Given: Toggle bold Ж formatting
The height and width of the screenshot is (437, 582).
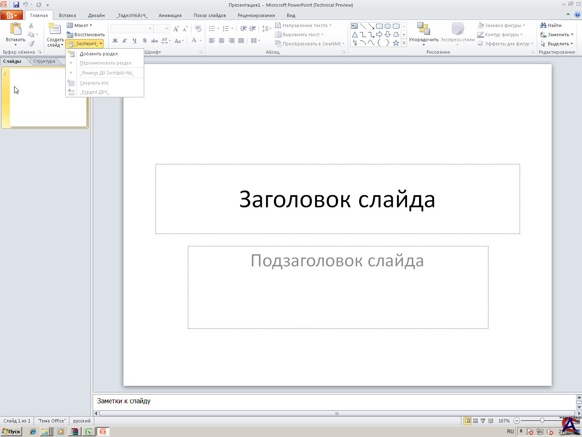Looking at the screenshot, I should pyautogui.click(x=115, y=41).
